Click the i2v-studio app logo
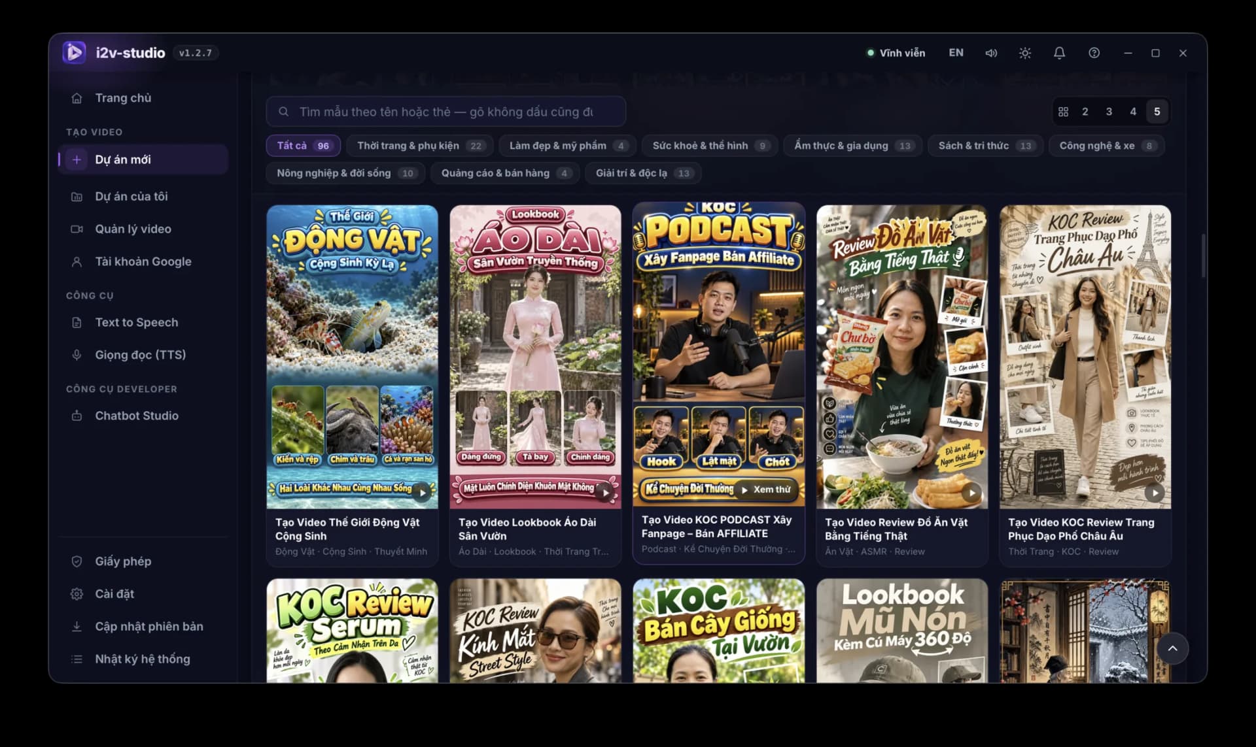Image resolution: width=1256 pixels, height=747 pixels. [x=74, y=52]
